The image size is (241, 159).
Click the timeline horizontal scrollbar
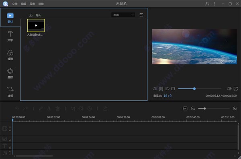(35, 156)
